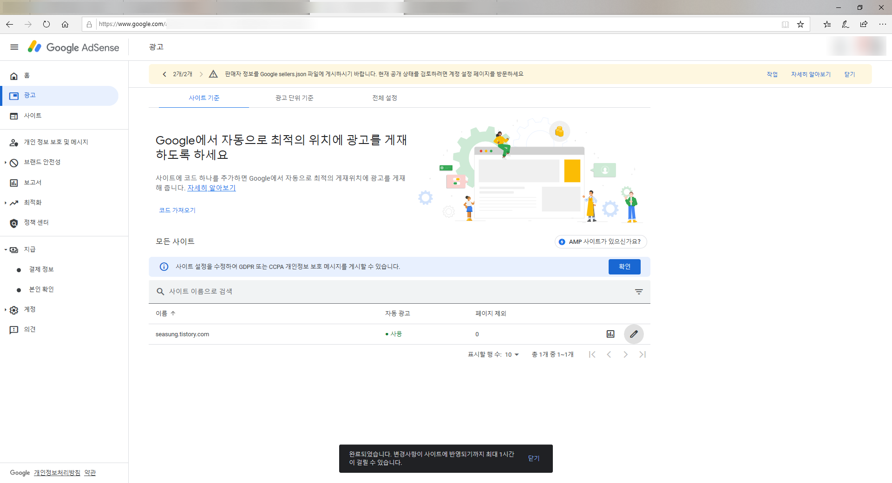Add notes with the pen icon
The image size is (892, 483).
tap(846, 24)
